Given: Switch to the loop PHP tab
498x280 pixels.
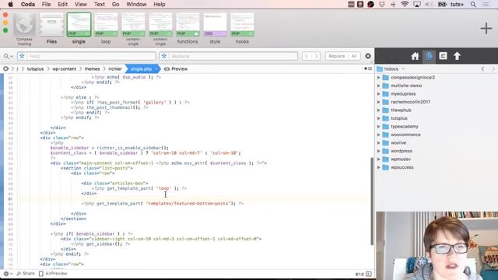Looking at the screenshot, I should (x=106, y=29).
